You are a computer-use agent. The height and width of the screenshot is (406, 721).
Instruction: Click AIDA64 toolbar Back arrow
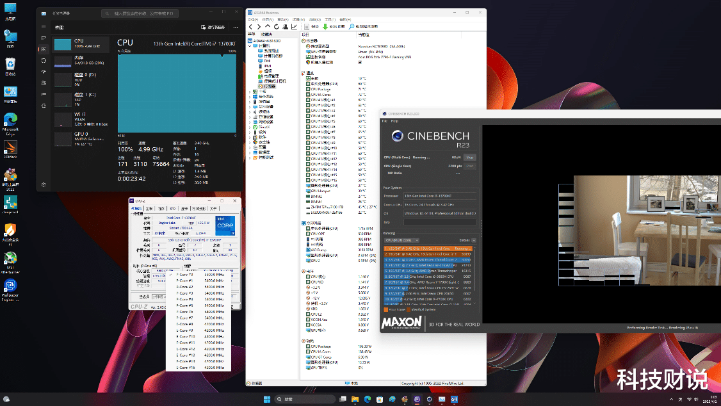click(x=250, y=27)
